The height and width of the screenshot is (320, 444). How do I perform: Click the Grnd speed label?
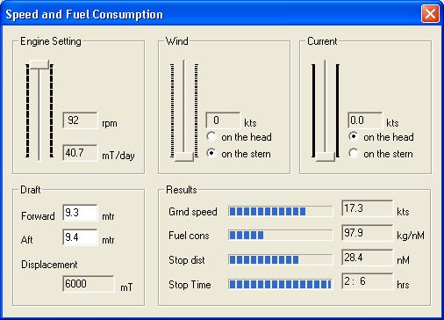click(x=193, y=212)
